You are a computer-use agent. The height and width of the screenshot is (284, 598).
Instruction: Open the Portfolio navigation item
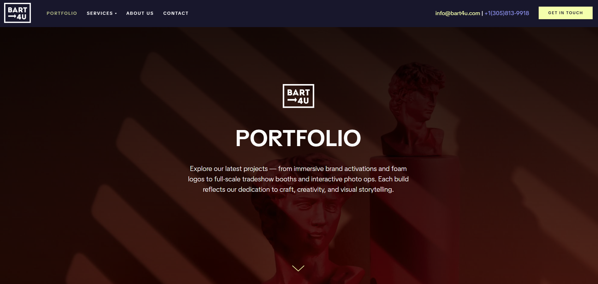point(62,13)
